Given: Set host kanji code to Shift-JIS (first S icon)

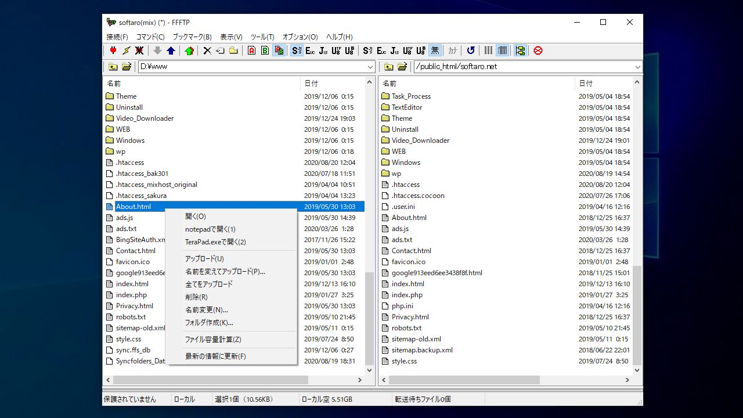Looking at the screenshot, I should pyautogui.click(x=297, y=51).
